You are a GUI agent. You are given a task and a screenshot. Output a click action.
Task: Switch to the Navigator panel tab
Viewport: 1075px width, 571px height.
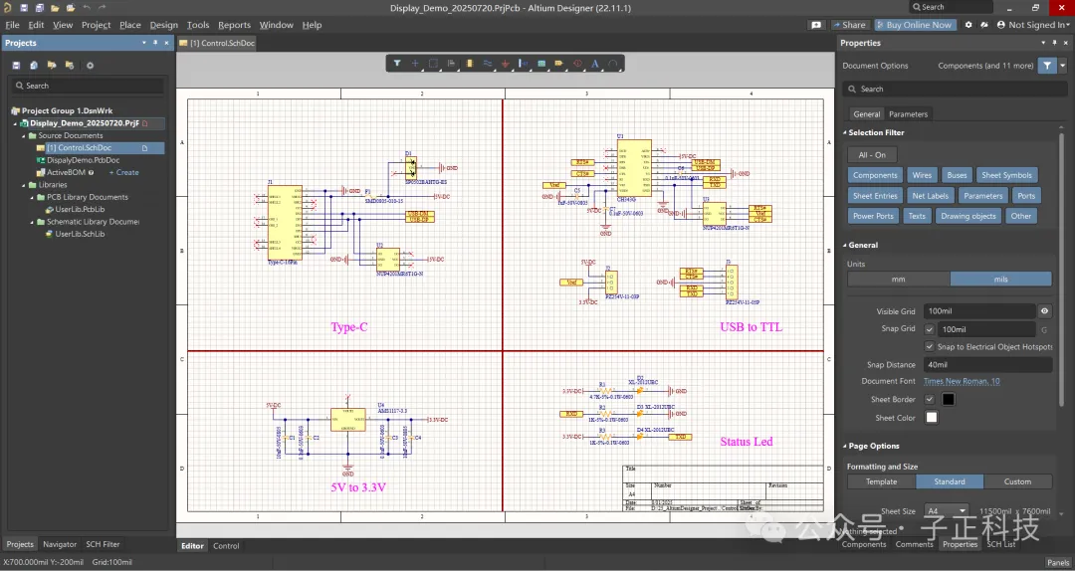[60, 544]
